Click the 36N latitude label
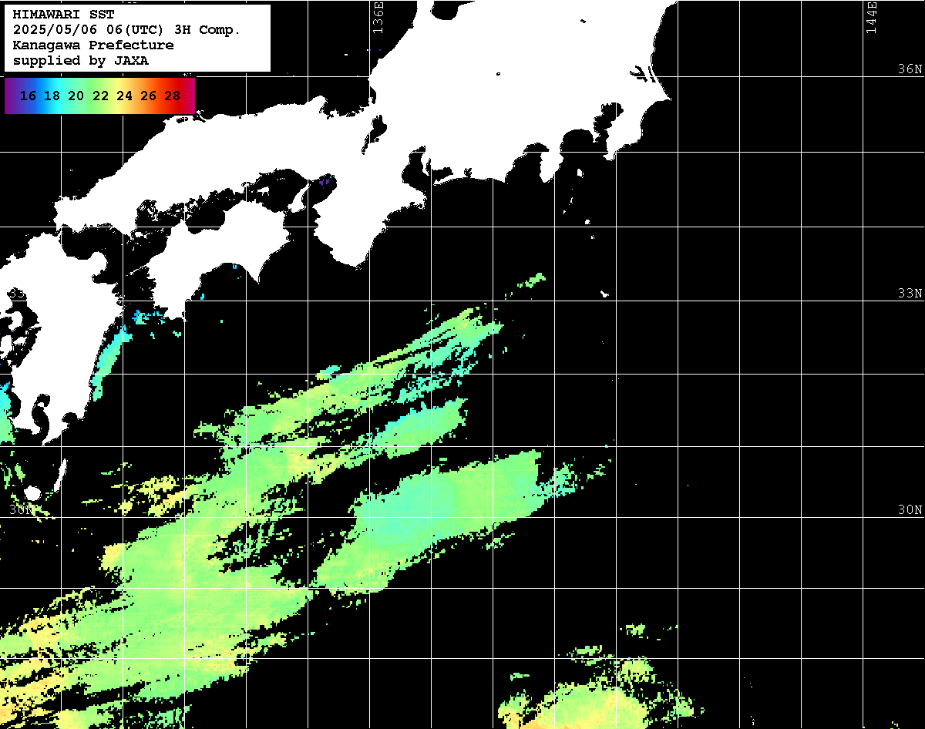The image size is (925, 729). pyautogui.click(x=910, y=69)
